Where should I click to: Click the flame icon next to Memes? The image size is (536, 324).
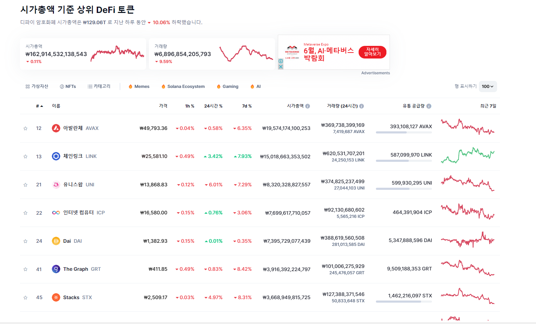[x=130, y=87]
